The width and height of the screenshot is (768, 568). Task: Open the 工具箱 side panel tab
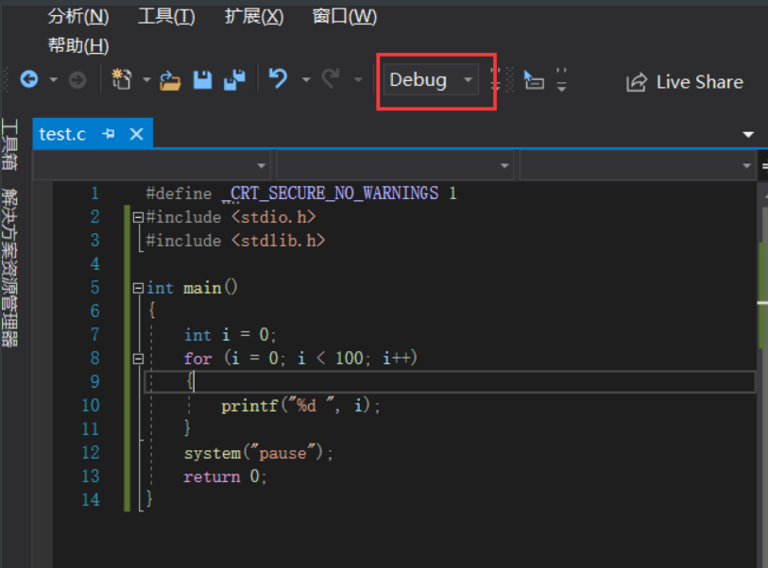click(9, 144)
